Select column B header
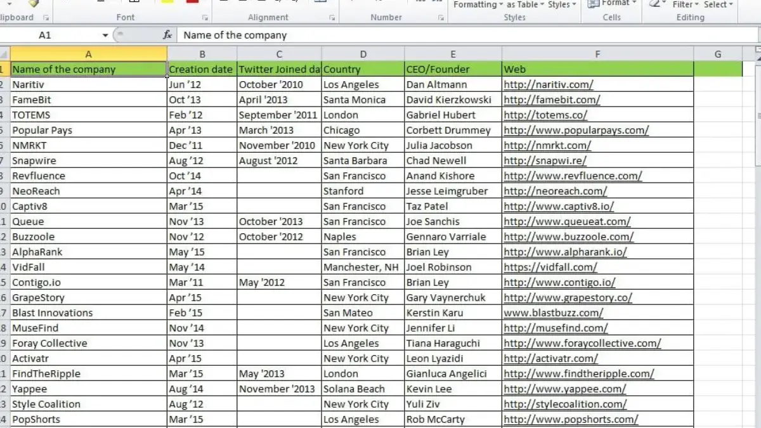Image resolution: width=761 pixels, height=428 pixels. point(202,54)
